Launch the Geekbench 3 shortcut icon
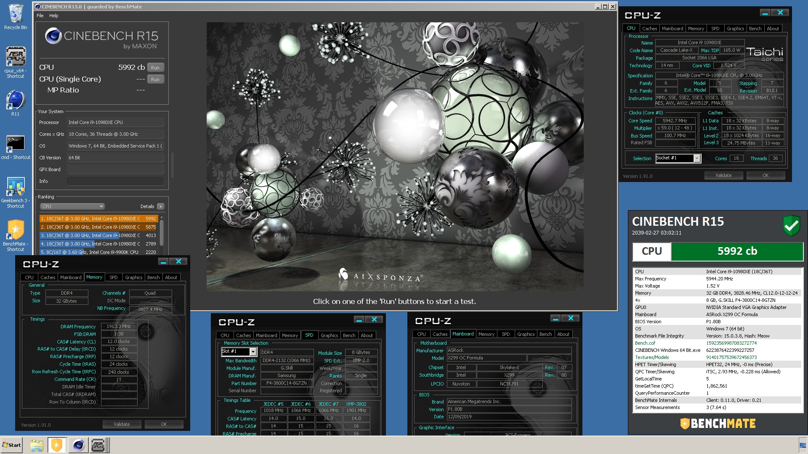 pyautogui.click(x=16, y=193)
